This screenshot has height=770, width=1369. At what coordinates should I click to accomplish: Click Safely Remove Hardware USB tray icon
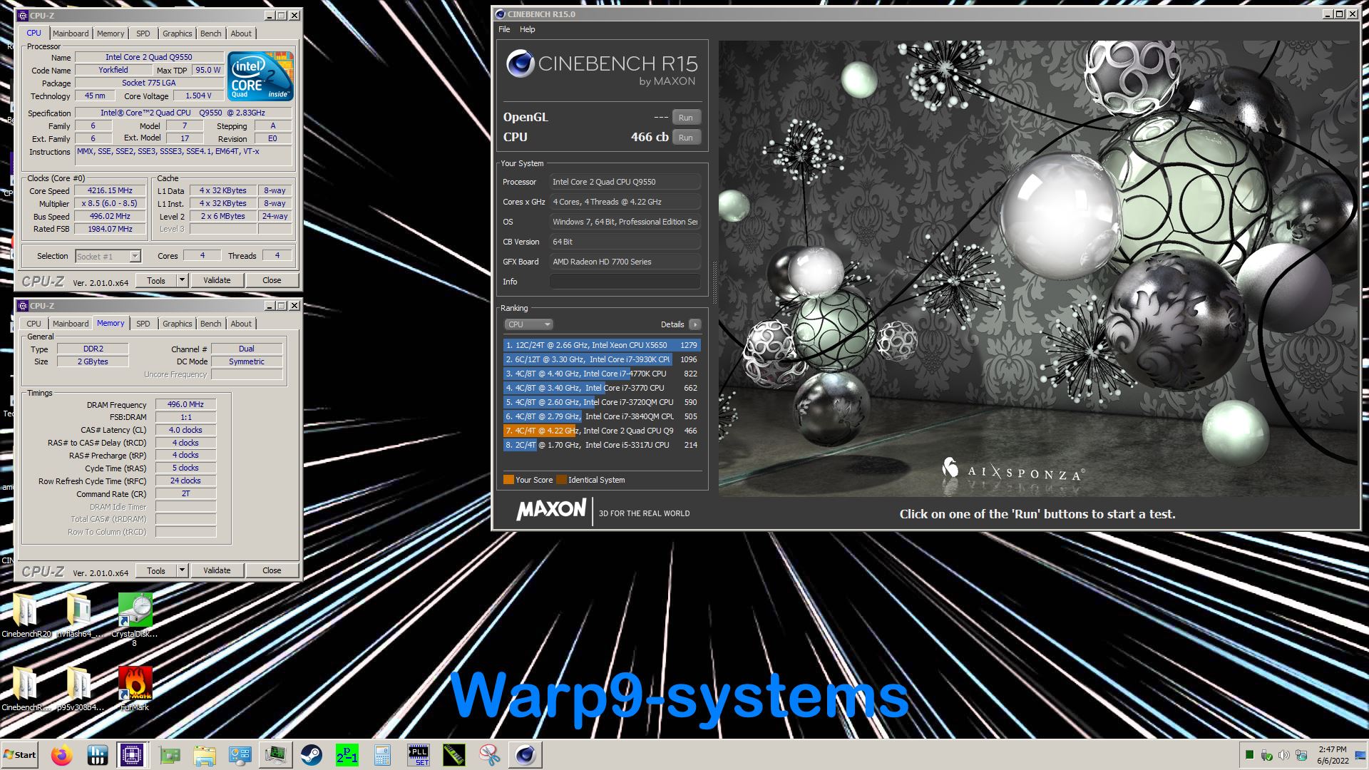pos(1266,755)
